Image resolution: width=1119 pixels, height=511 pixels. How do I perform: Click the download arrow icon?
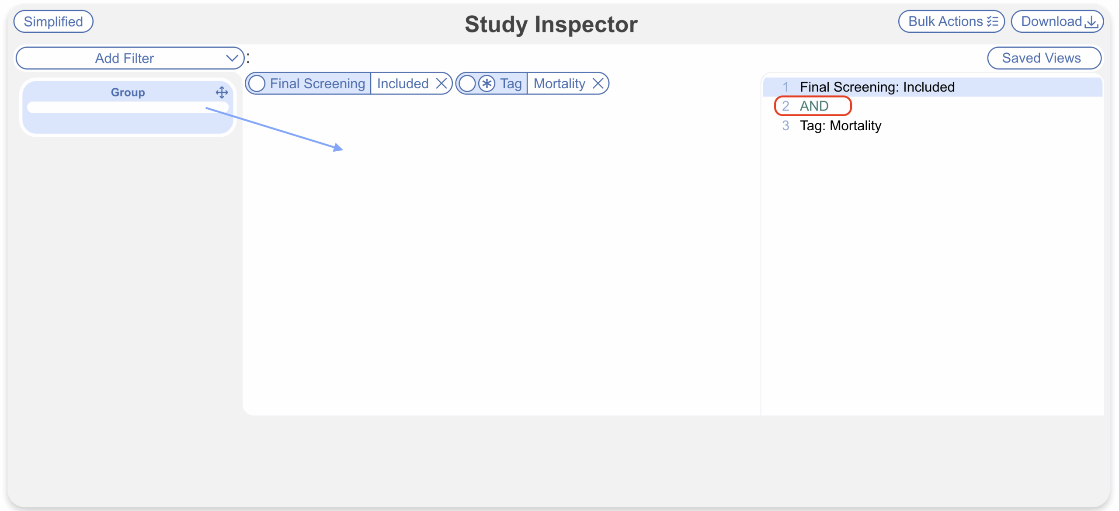point(1091,22)
